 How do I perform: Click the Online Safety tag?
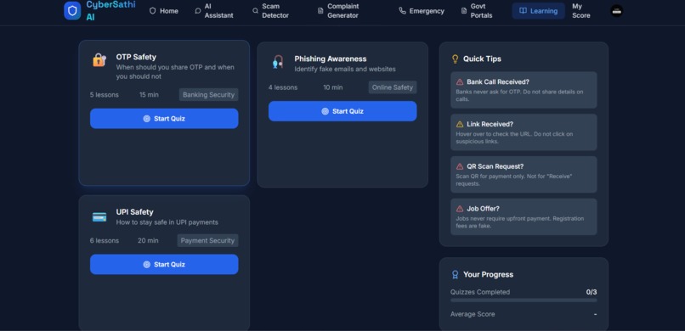click(393, 87)
